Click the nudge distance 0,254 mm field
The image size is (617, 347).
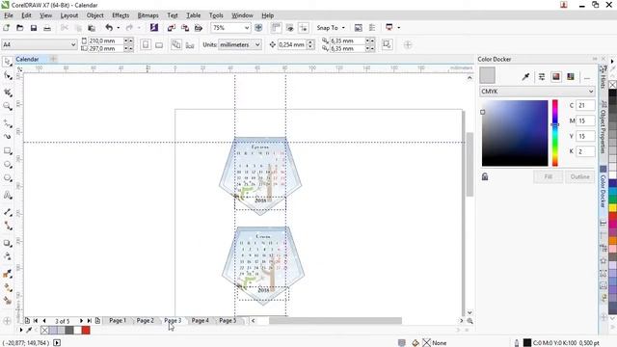pyautogui.click(x=292, y=45)
